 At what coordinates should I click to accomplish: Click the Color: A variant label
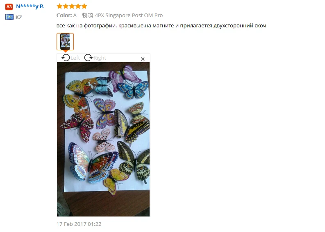(66, 15)
